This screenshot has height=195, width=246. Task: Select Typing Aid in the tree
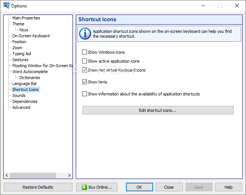point(22,54)
